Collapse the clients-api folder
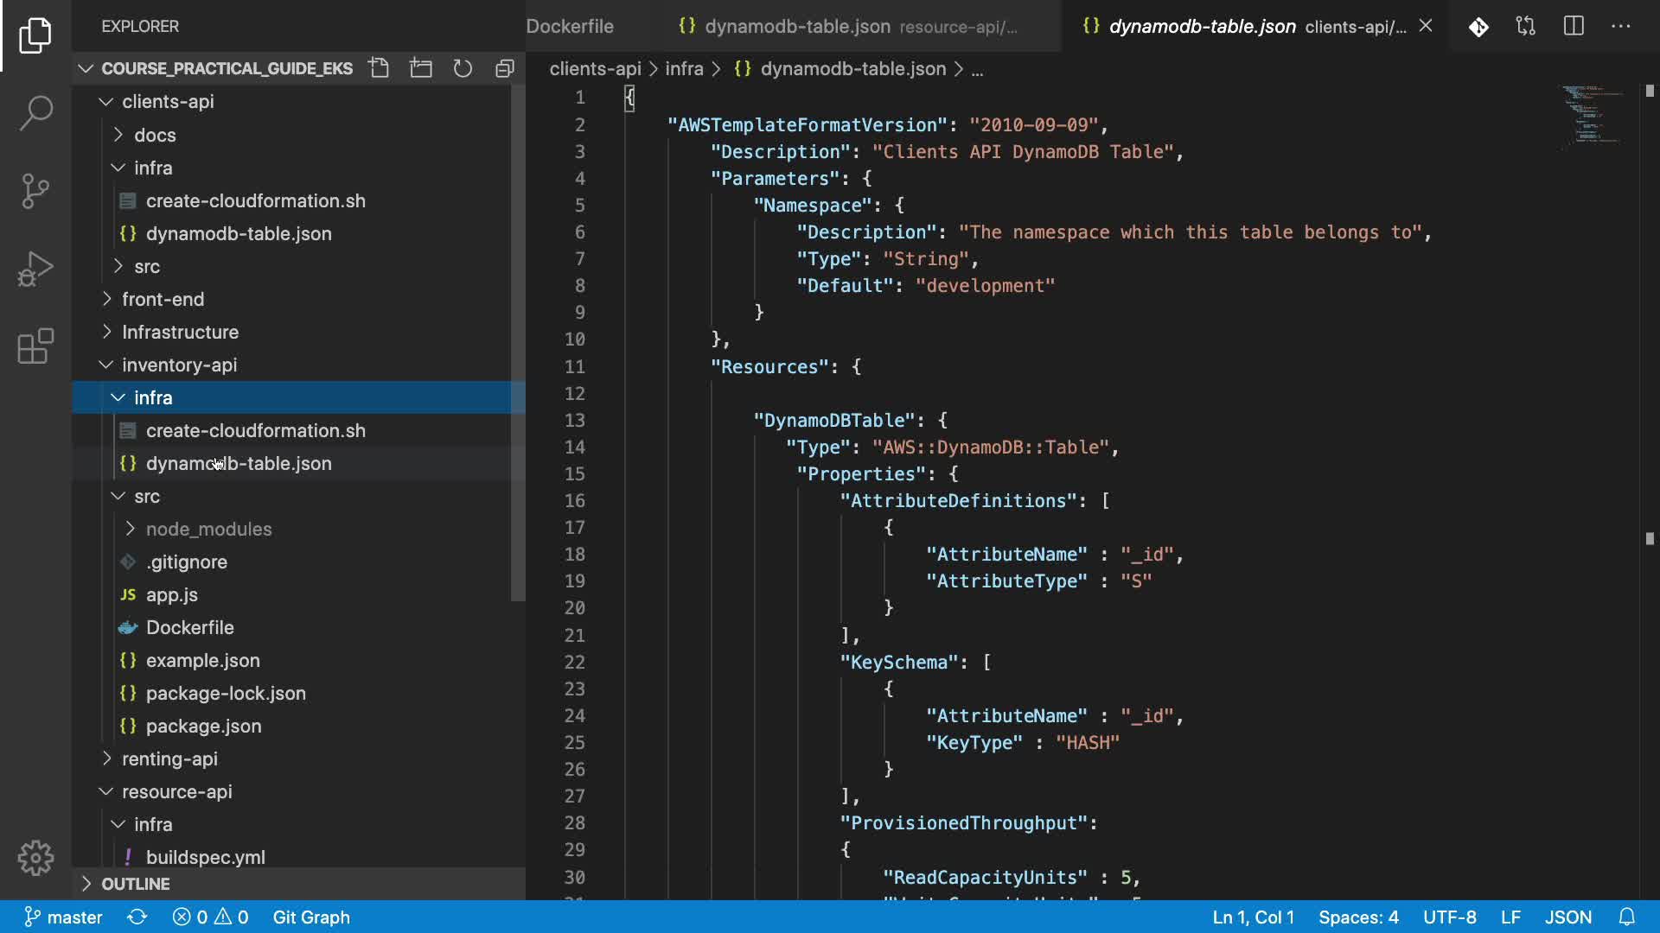The width and height of the screenshot is (1660, 933). [x=168, y=101]
